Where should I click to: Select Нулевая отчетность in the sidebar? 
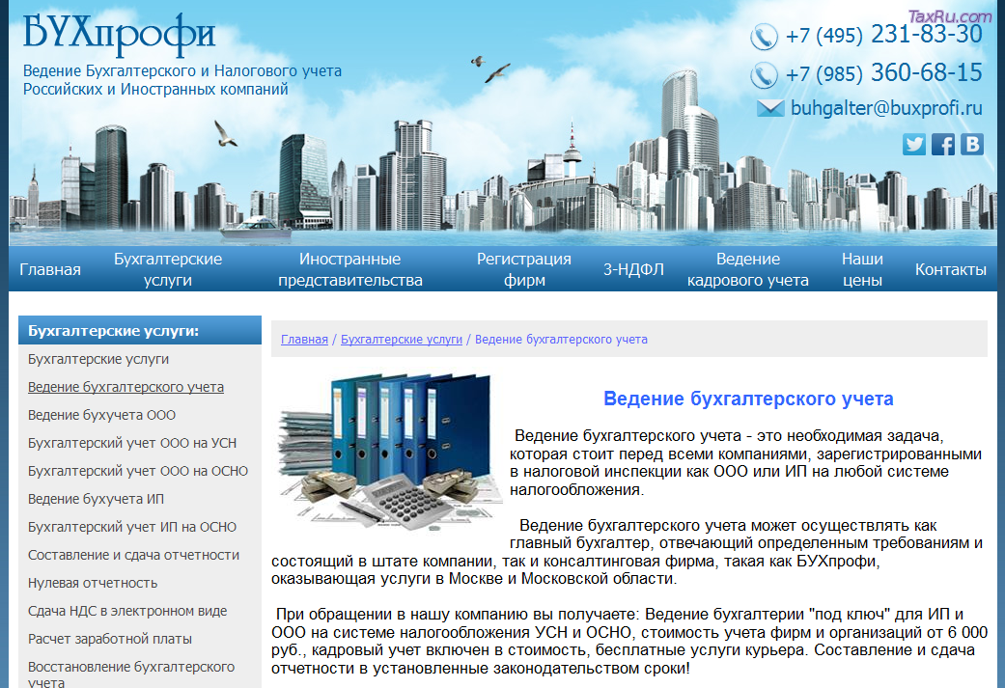coord(93,583)
